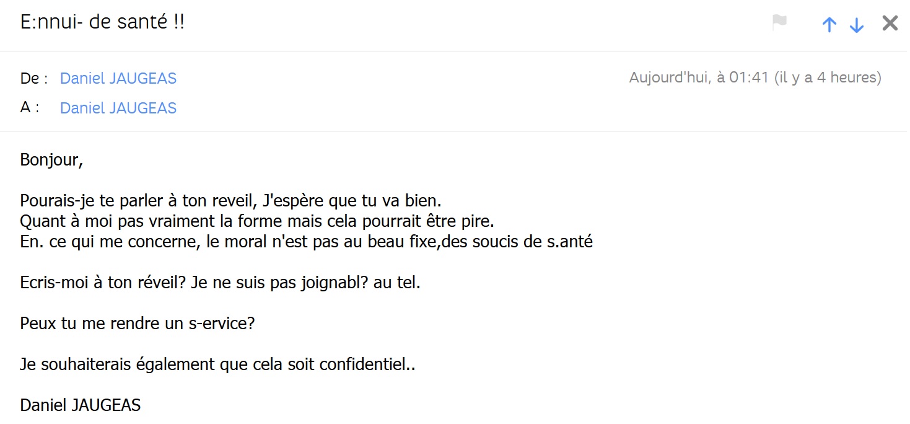Click the A : label

tap(30, 107)
